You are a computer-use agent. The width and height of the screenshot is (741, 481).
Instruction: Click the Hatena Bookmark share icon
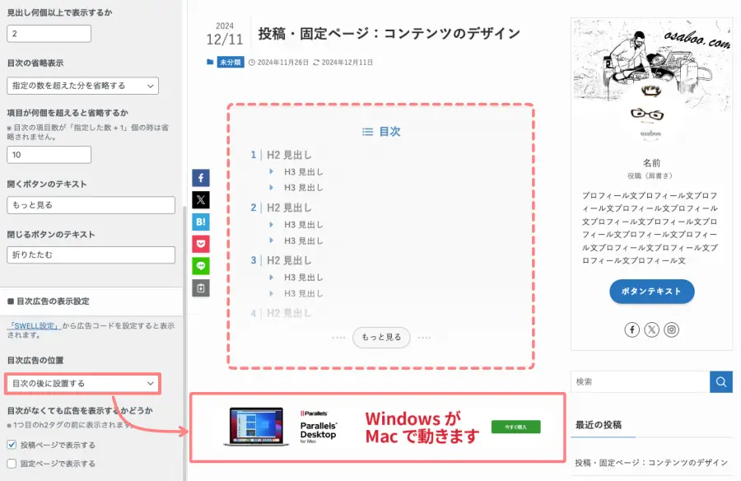200,222
